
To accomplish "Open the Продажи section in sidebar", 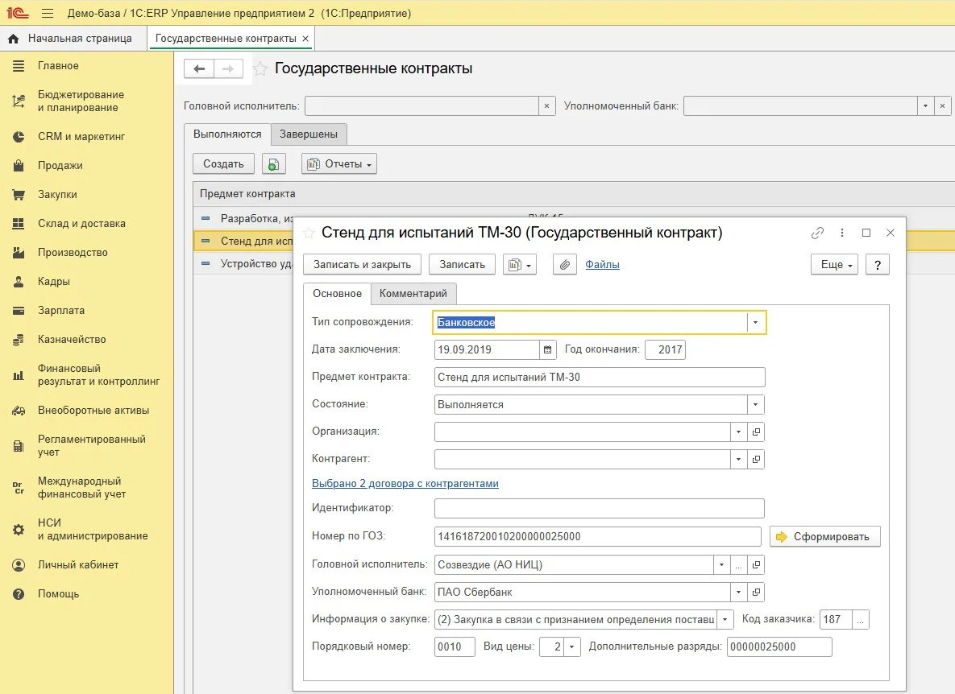I will (60, 165).
